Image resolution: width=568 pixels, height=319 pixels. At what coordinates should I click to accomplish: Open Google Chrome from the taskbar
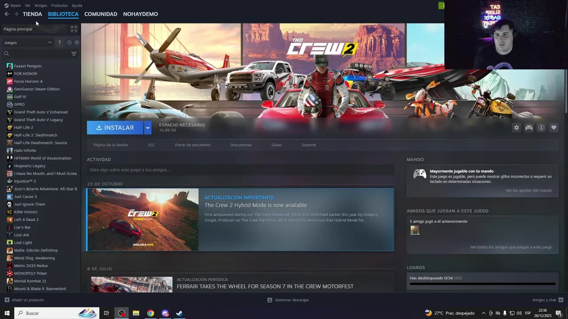click(150, 313)
